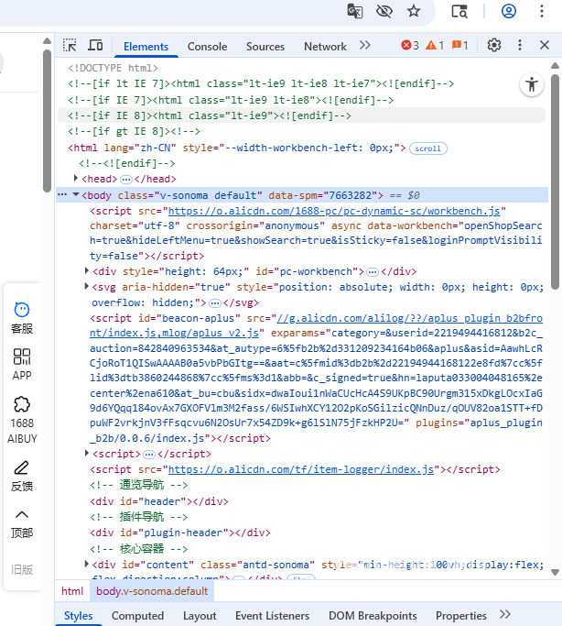Select the DOCTYPE html line
Screen dimensions: 562x626
click(113, 68)
